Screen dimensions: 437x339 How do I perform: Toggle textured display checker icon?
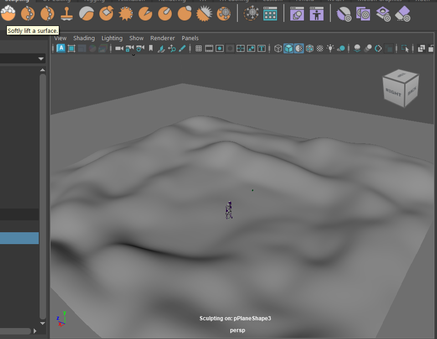coord(320,48)
